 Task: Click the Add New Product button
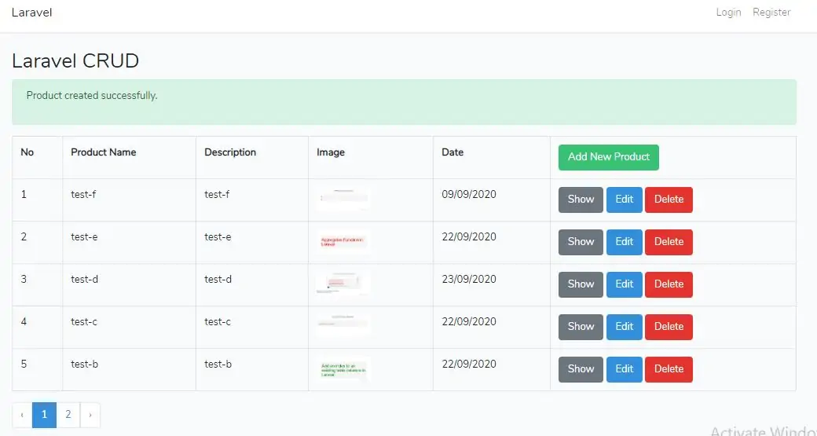[x=609, y=157]
